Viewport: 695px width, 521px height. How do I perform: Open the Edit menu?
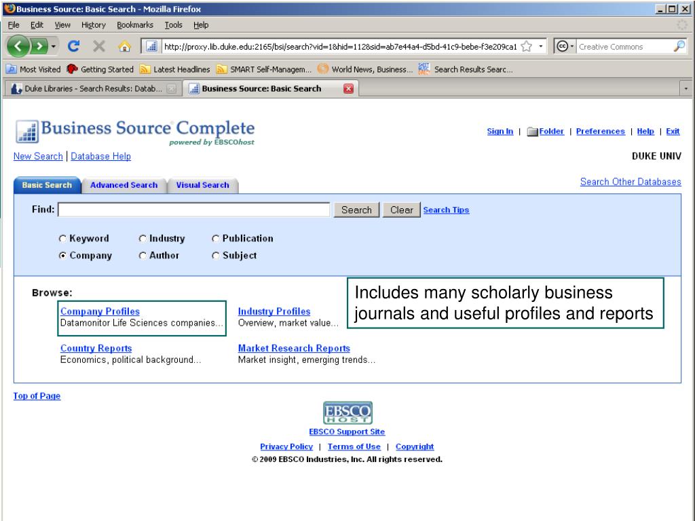pos(37,25)
